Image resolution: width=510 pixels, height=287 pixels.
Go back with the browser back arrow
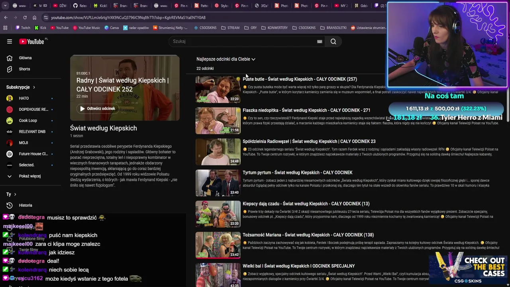point(6,18)
